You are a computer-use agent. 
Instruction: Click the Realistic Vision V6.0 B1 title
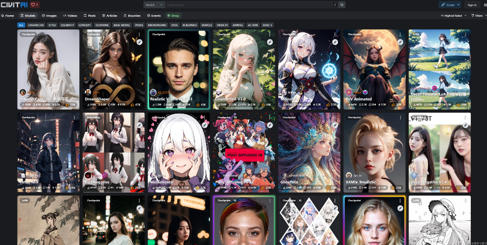[x=171, y=99]
